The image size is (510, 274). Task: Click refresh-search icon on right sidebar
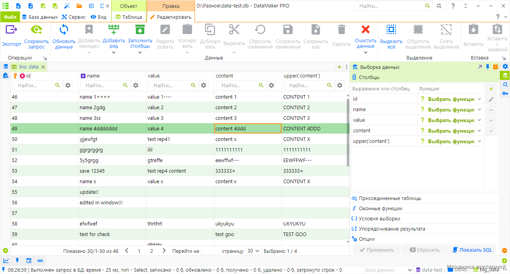[505, 84]
